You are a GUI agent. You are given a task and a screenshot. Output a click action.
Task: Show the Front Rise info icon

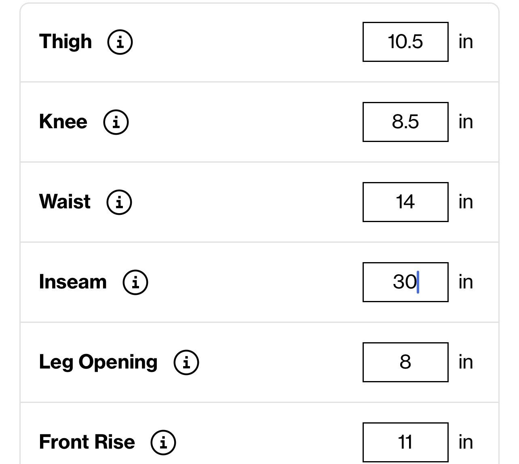(163, 442)
